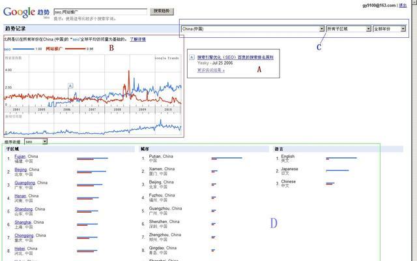This screenshot has width=417, height=261.
Task: Click the red legend line for second term
Action: coord(76,49)
